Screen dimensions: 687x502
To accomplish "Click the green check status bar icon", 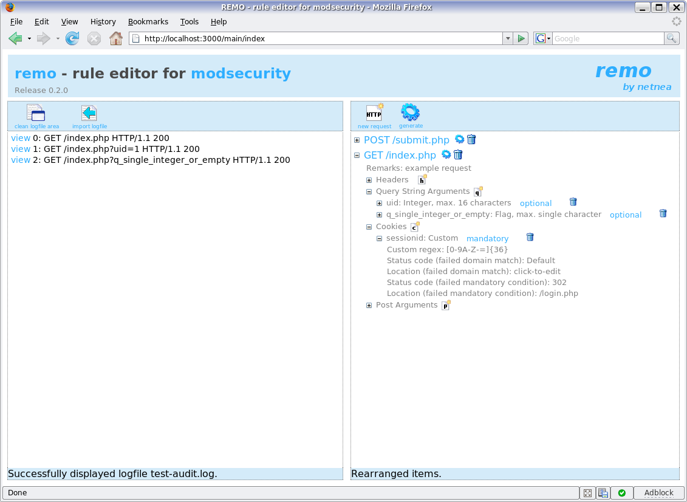I will click(622, 493).
